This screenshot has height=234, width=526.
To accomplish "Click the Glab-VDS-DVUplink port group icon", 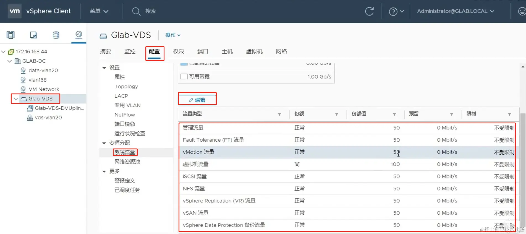I will point(30,108).
